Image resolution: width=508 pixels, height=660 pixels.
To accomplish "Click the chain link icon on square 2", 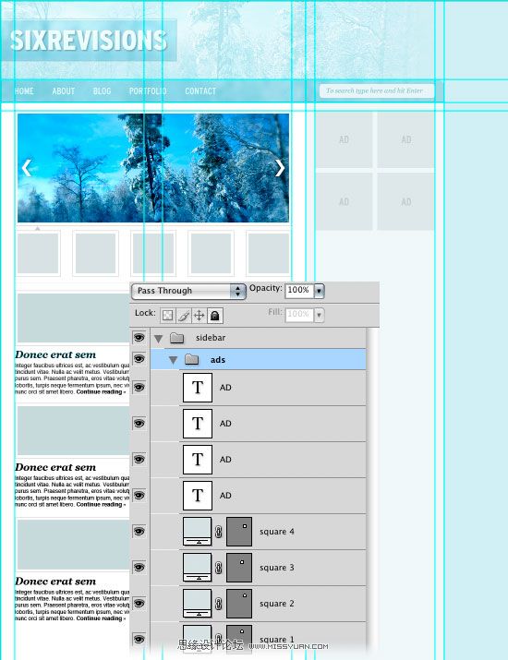I will [219, 604].
